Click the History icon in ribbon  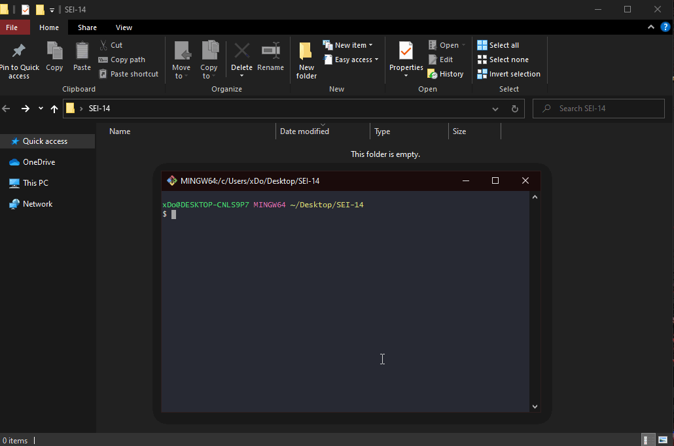pos(432,74)
